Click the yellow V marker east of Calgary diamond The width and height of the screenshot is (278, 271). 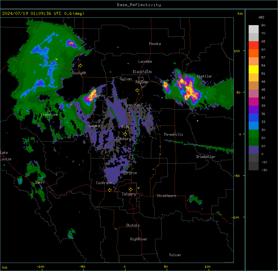pos(138,188)
